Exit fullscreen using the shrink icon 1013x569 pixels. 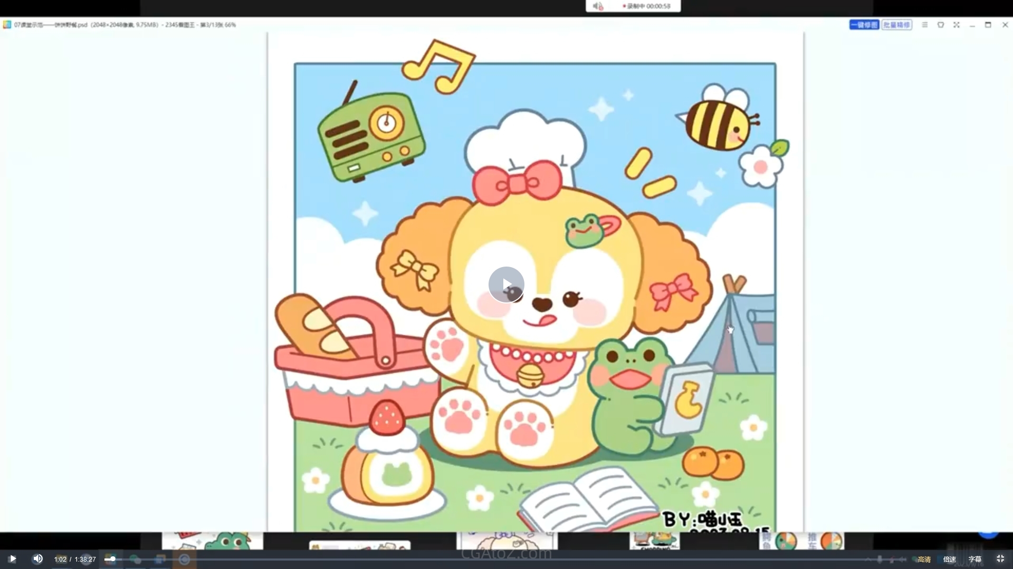pos(1000,559)
